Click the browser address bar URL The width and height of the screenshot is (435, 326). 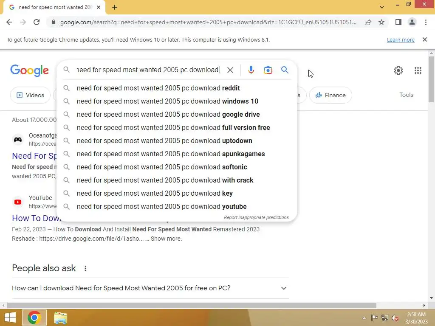click(208, 22)
